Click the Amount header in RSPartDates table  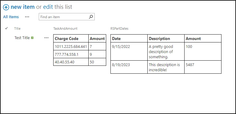click(203, 39)
